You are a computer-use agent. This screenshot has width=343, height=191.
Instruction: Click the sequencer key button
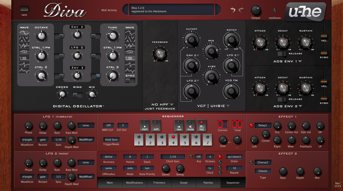[x=202, y=125]
